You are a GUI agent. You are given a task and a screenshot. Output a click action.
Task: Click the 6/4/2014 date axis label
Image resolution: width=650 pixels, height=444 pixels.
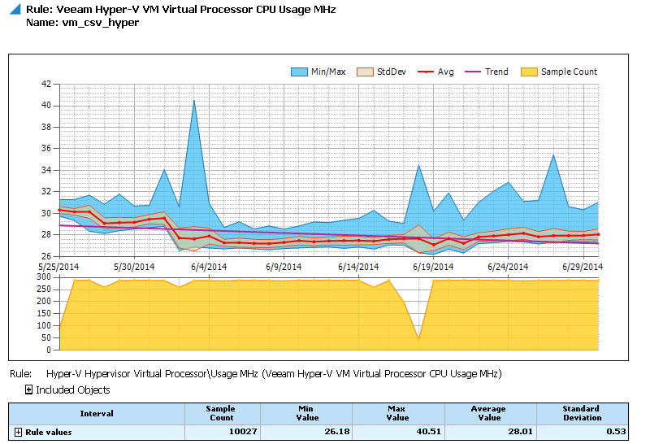click(209, 267)
